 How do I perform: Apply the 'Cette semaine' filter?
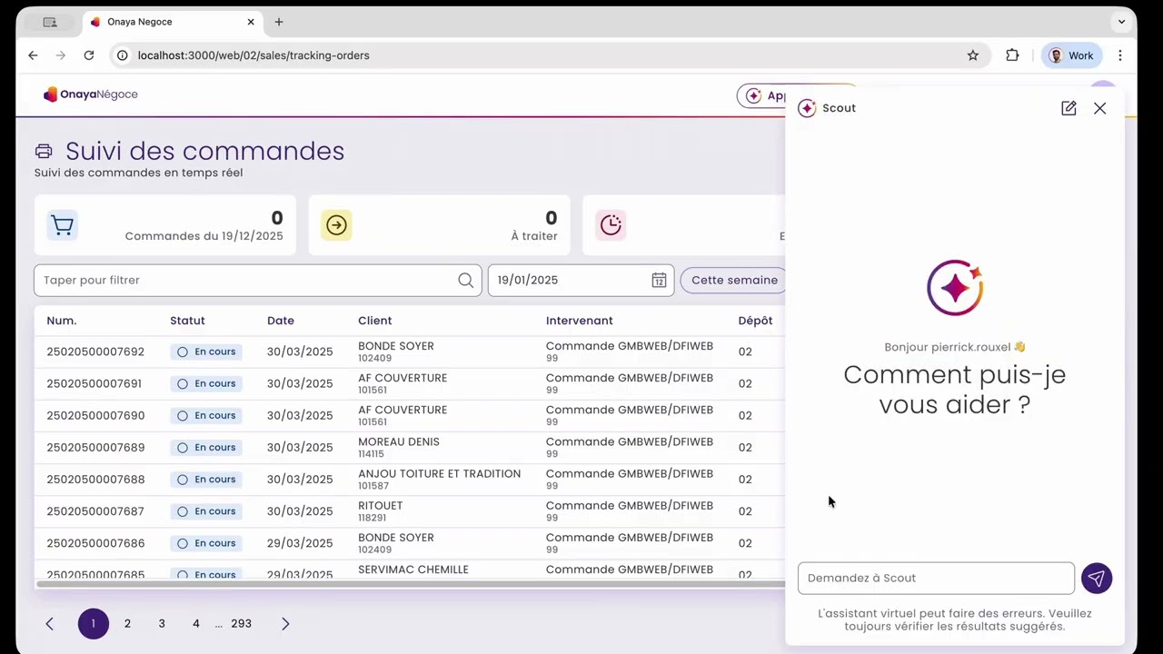click(734, 280)
